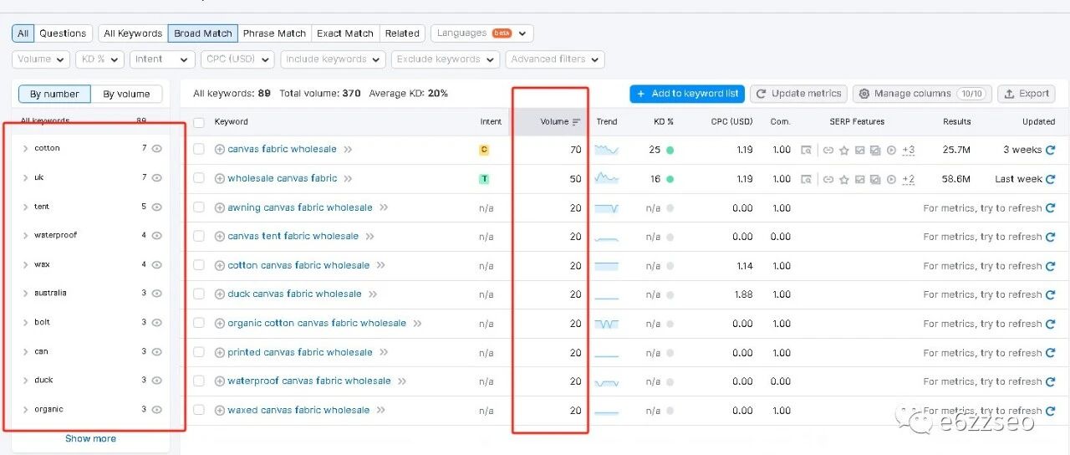Toggle eye icon for 'tent' group
The width and height of the screenshot is (1070, 455).
click(156, 207)
